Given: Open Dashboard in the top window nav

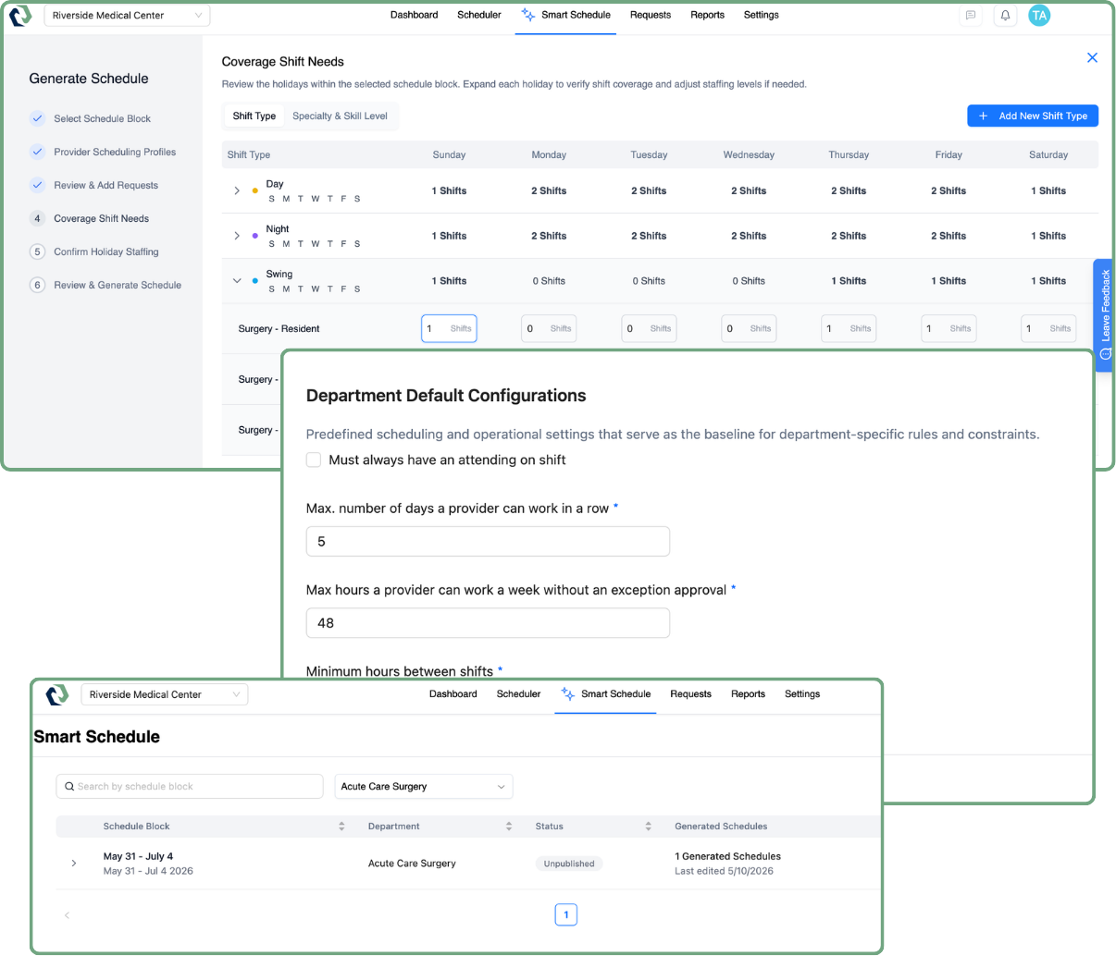Looking at the screenshot, I should (414, 15).
